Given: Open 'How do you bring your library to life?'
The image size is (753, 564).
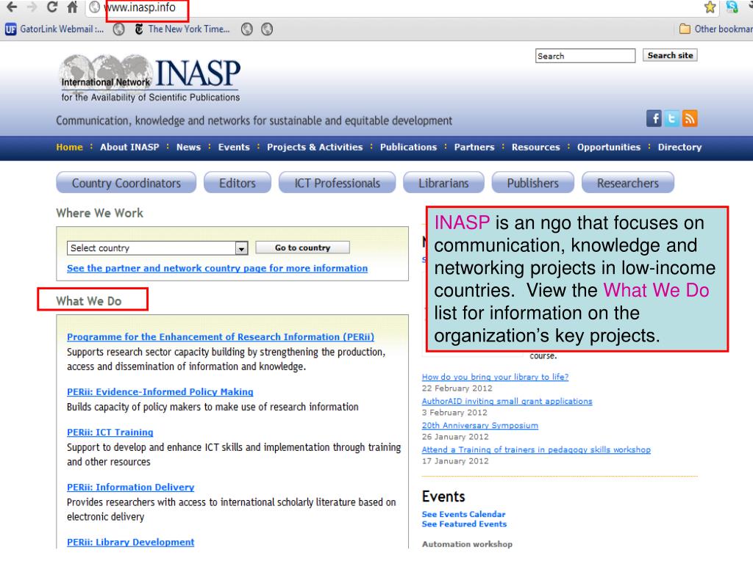Looking at the screenshot, I should click(495, 377).
